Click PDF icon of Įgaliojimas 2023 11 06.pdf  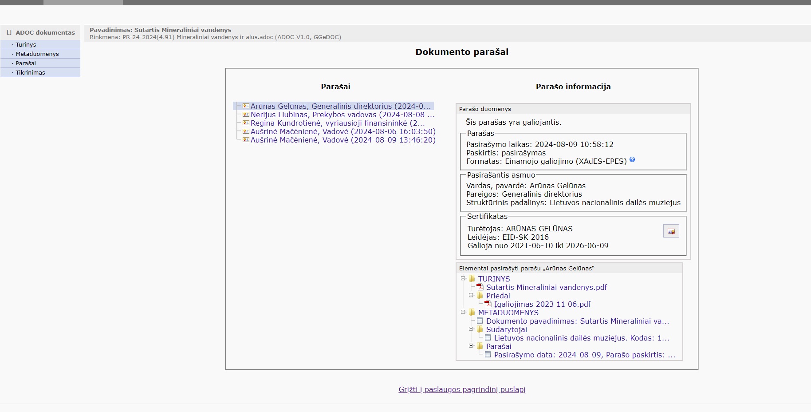coord(488,304)
